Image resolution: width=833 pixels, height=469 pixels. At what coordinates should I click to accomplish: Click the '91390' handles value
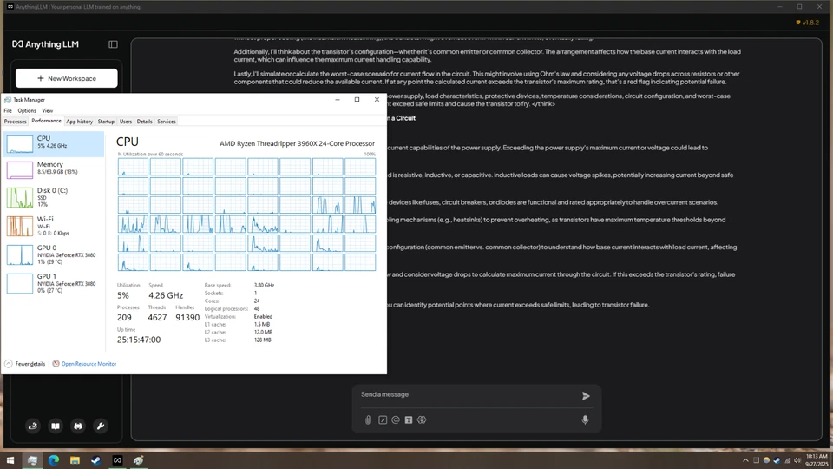[x=187, y=318]
